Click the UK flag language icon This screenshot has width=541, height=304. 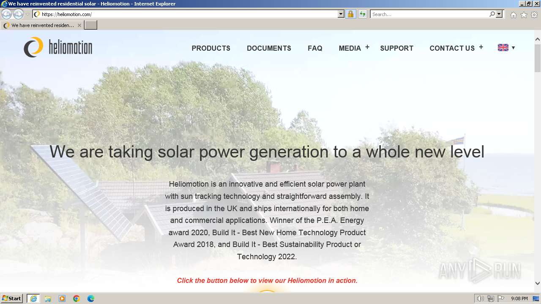point(503,47)
